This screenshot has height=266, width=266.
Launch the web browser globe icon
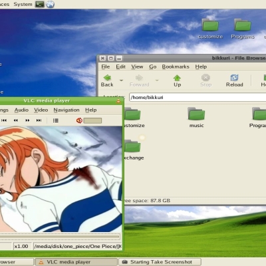pyautogui.click(x=51, y=4)
